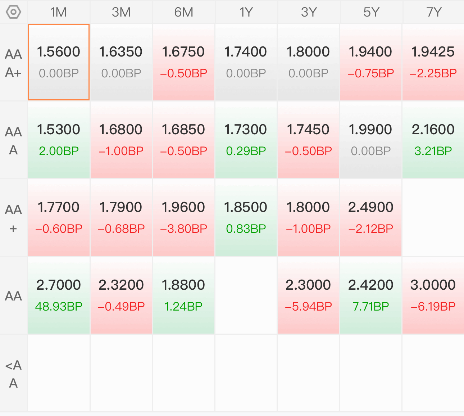Select the 1M column header
This screenshot has width=464, height=416.
(x=59, y=12)
